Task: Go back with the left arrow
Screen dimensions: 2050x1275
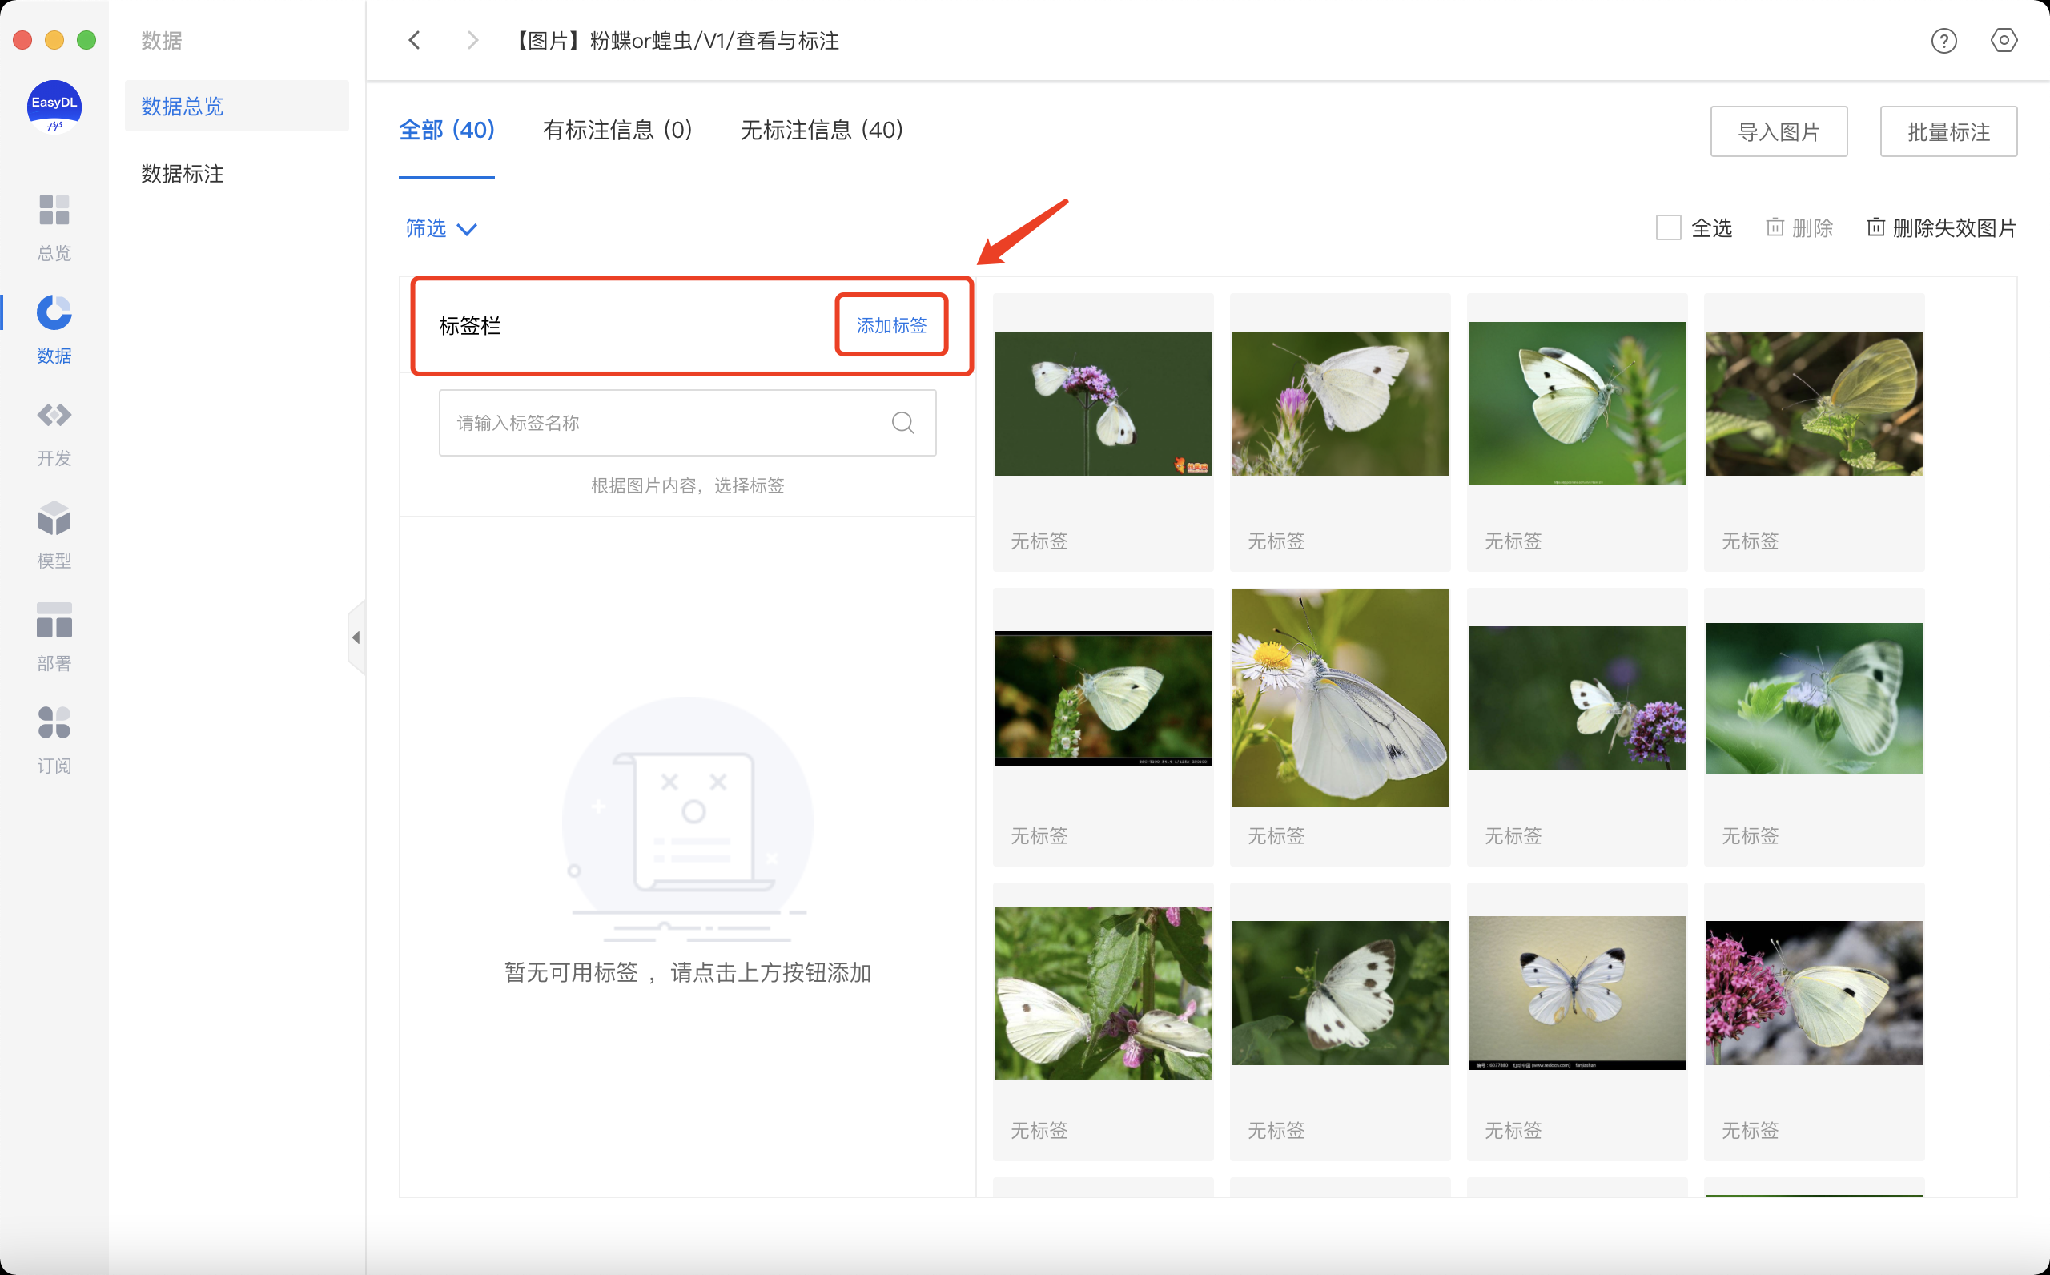Action: click(415, 41)
